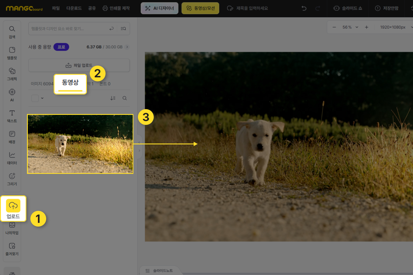Switch to the 동영상 tab
This screenshot has width=413, height=275.
coord(70,83)
